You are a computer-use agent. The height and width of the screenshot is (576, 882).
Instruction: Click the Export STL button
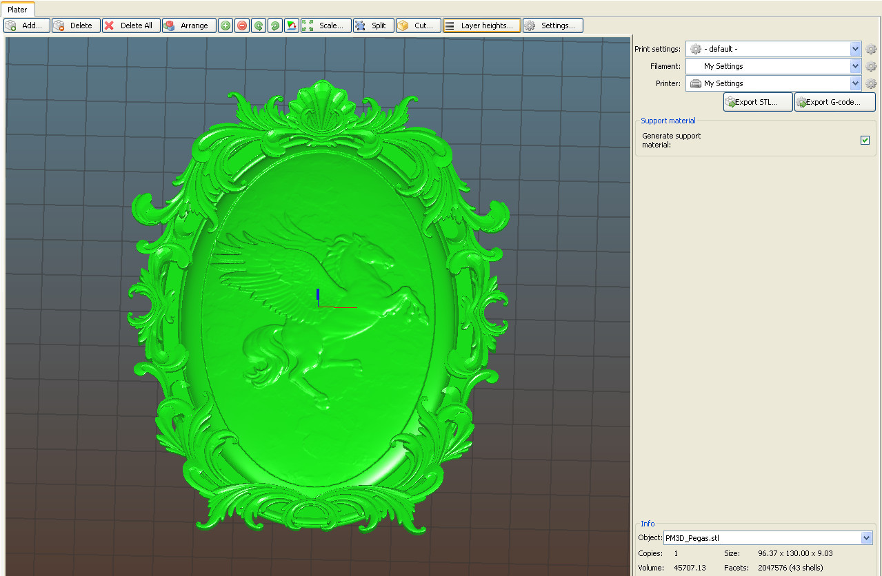click(x=757, y=102)
